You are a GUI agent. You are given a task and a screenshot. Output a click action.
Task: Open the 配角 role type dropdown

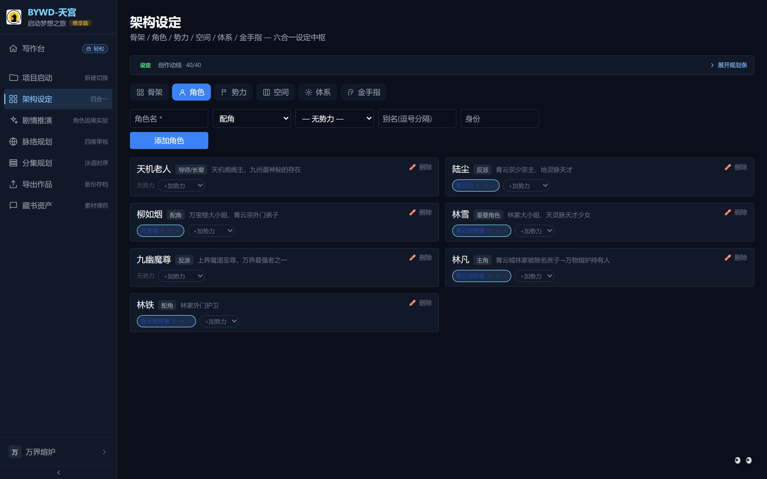[x=252, y=118]
